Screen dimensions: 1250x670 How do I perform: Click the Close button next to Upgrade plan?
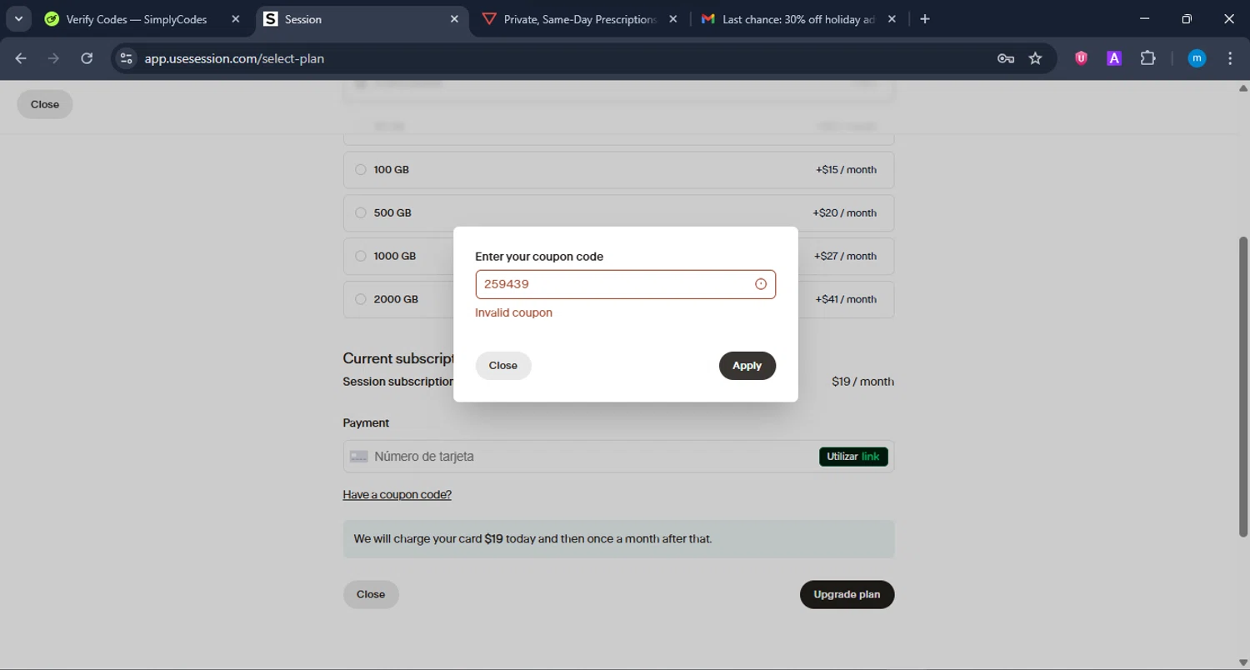pyautogui.click(x=371, y=594)
